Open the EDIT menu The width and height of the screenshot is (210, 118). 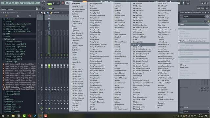coord(6,3)
